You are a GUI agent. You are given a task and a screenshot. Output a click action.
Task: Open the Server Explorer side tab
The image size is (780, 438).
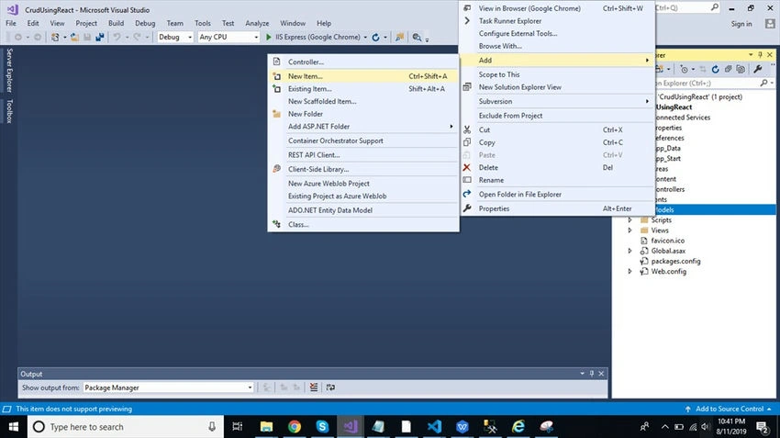[x=9, y=70]
